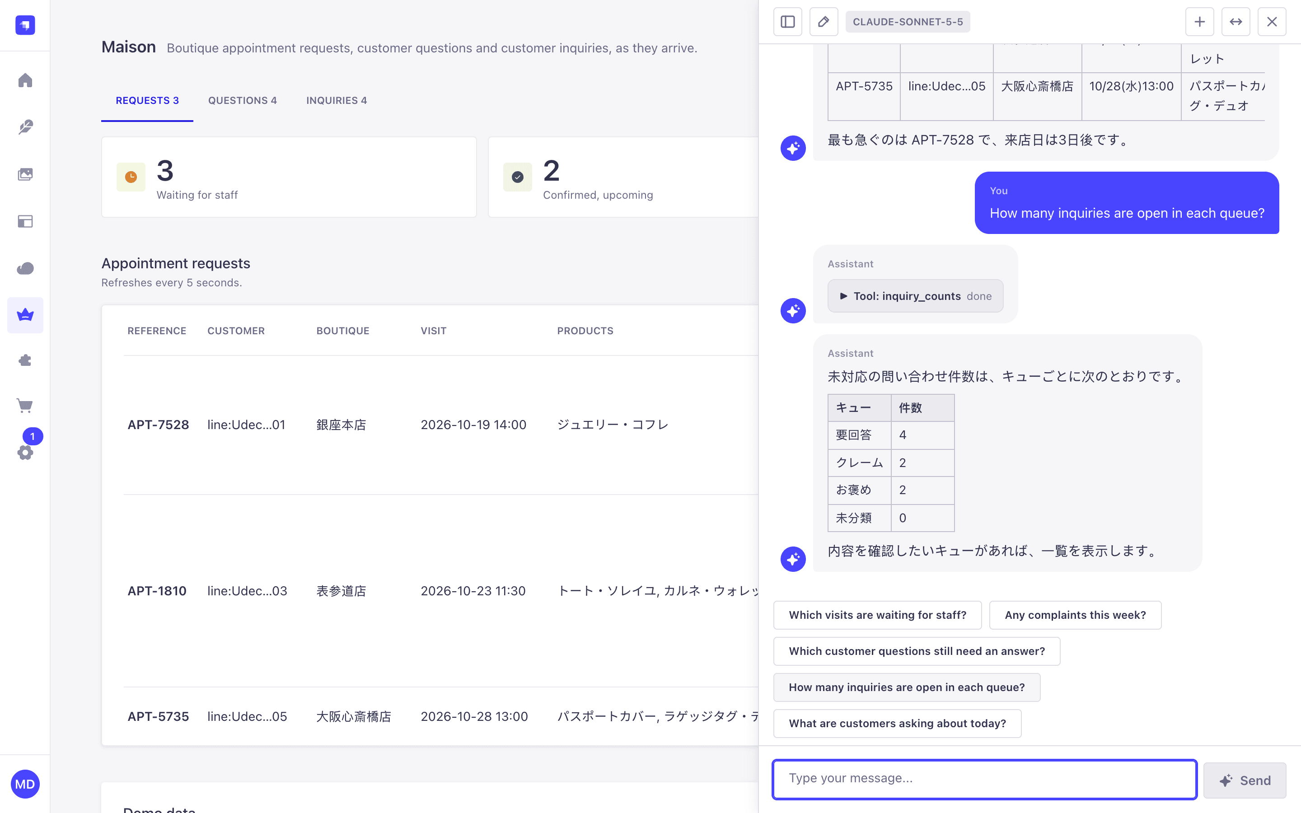Open the Home icon in the sidebar
This screenshot has height=813, width=1301.
(x=25, y=81)
